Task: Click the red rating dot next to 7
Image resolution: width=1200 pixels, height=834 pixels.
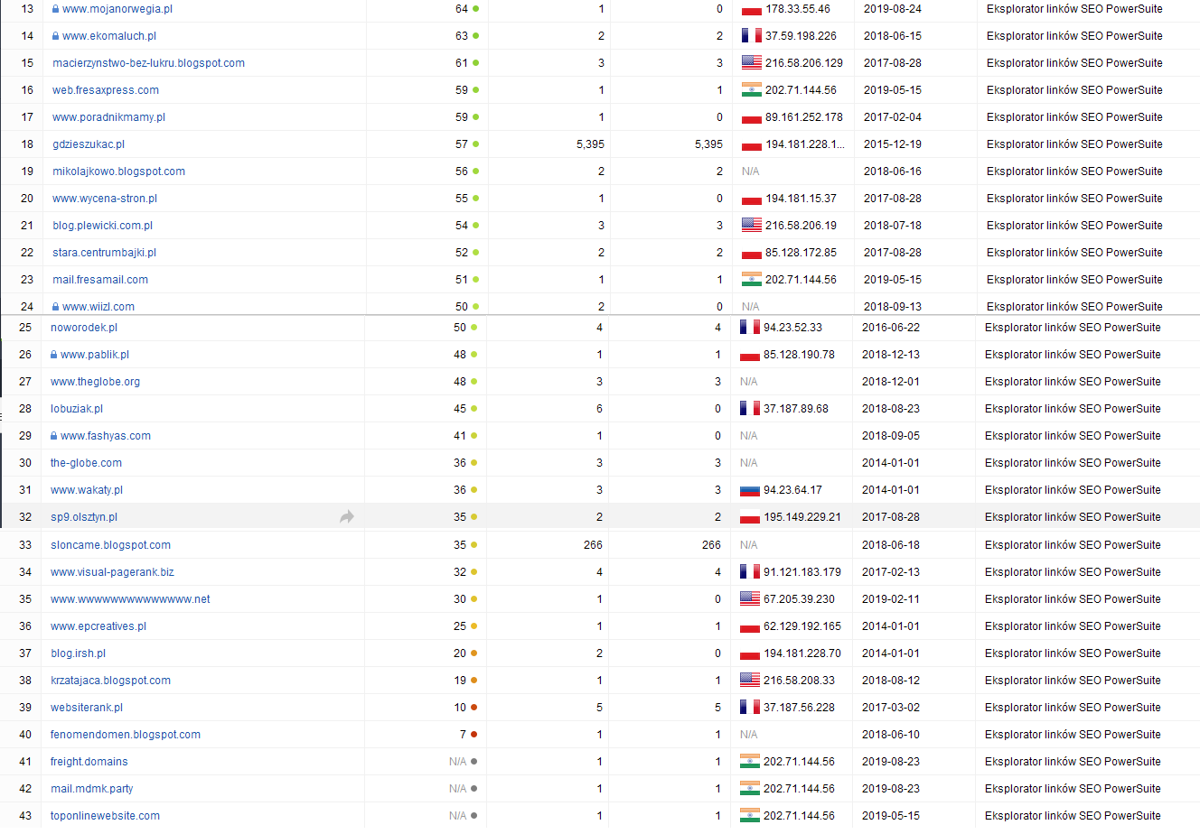Action: click(474, 735)
